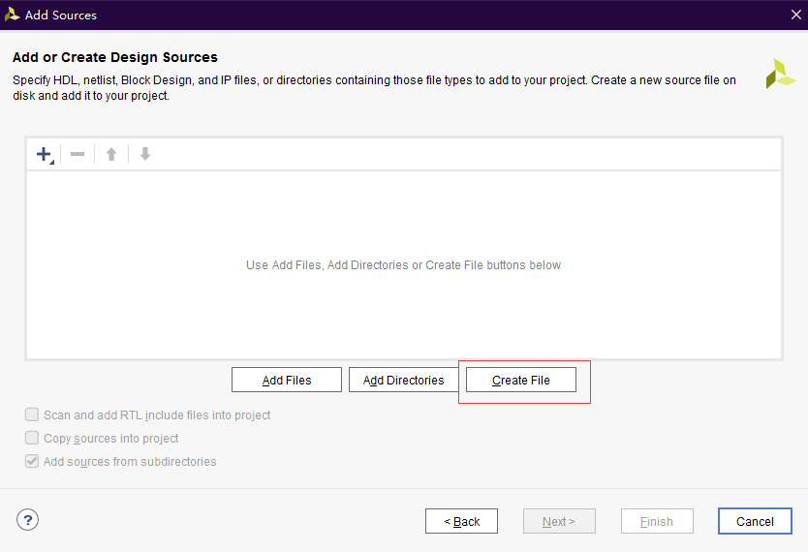This screenshot has height=552, width=808.
Task: Open help with the question mark icon
Action: coord(28,520)
